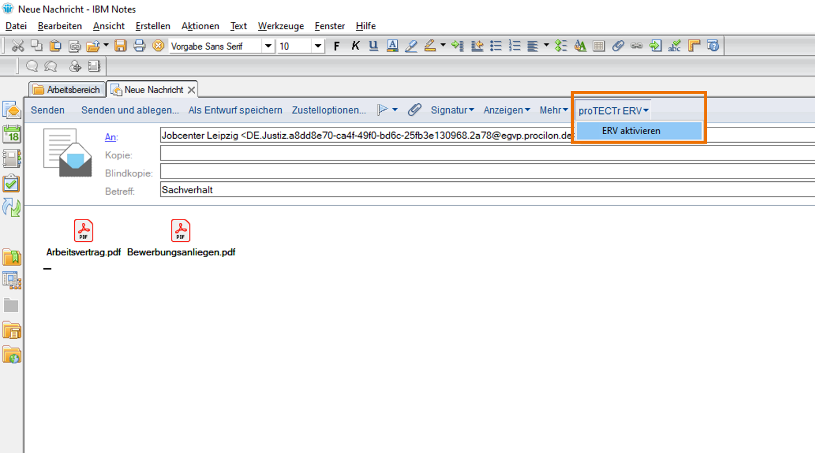Open the font name dropdown
The height and width of the screenshot is (453, 815).
click(268, 46)
